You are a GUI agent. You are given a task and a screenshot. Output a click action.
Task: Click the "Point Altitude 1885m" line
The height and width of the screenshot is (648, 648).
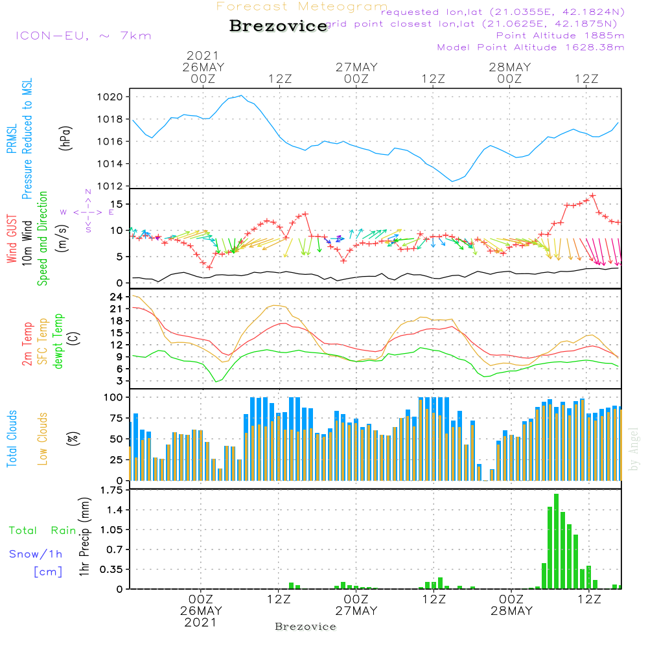(x=560, y=36)
